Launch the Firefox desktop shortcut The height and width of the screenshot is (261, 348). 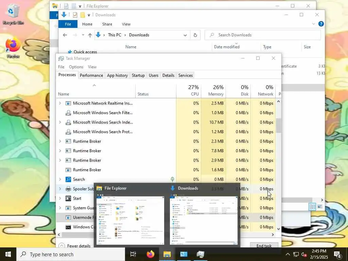(13, 48)
